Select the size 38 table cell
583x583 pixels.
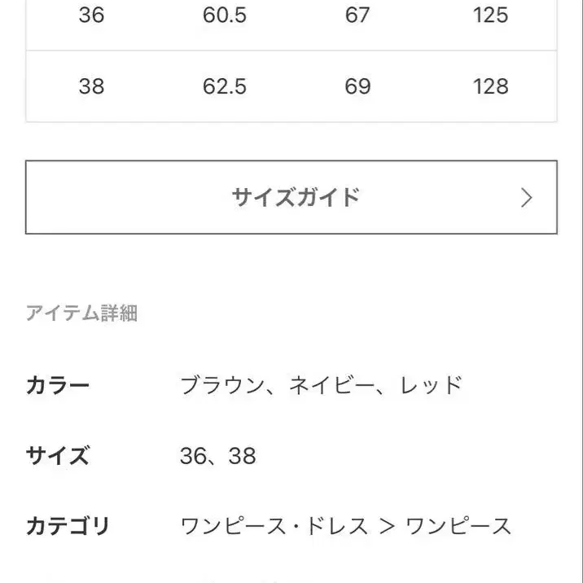[91, 86]
